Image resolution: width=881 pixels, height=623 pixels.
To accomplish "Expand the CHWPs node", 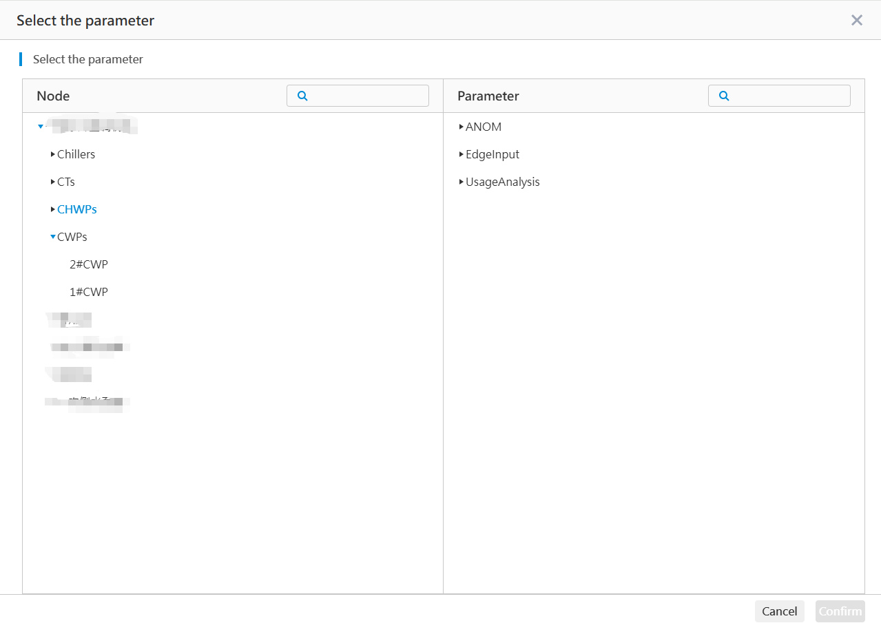I will pyautogui.click(x=52, y=209).
